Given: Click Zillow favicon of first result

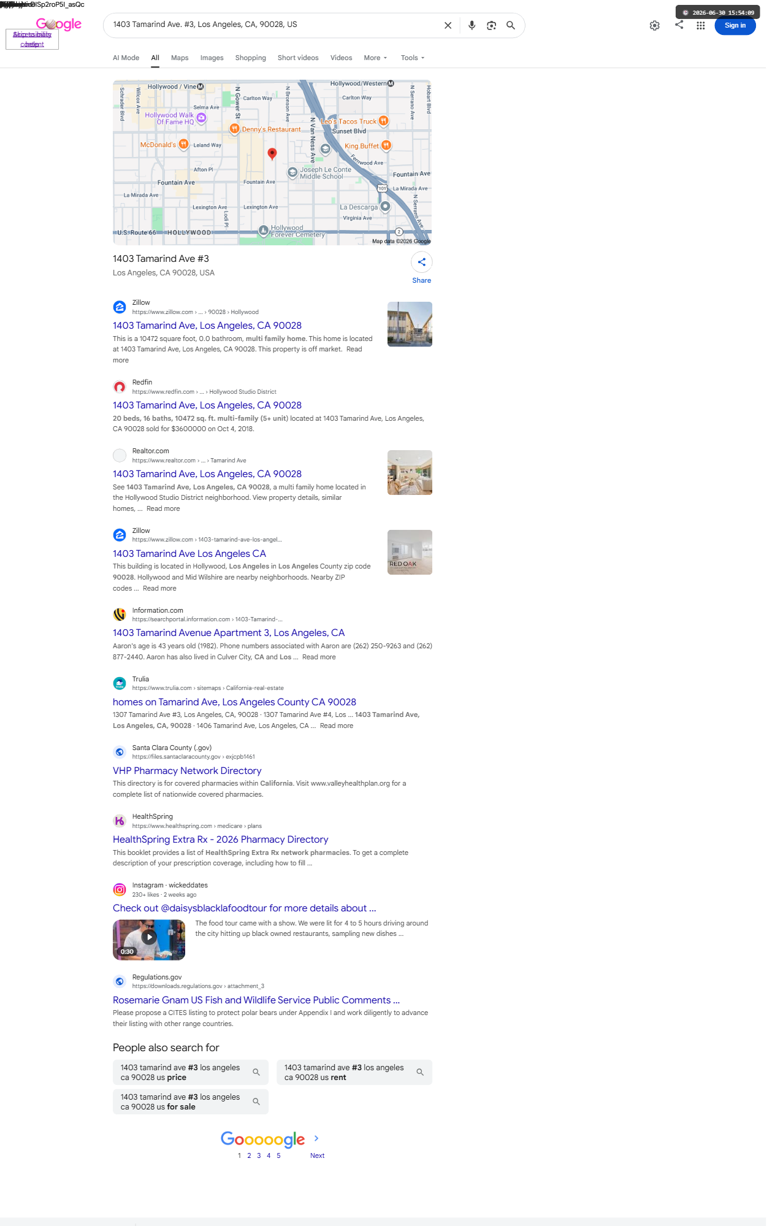Looking at the screenshot, I should point(120,307).
